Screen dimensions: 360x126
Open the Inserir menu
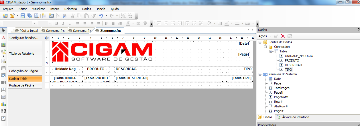54,9
